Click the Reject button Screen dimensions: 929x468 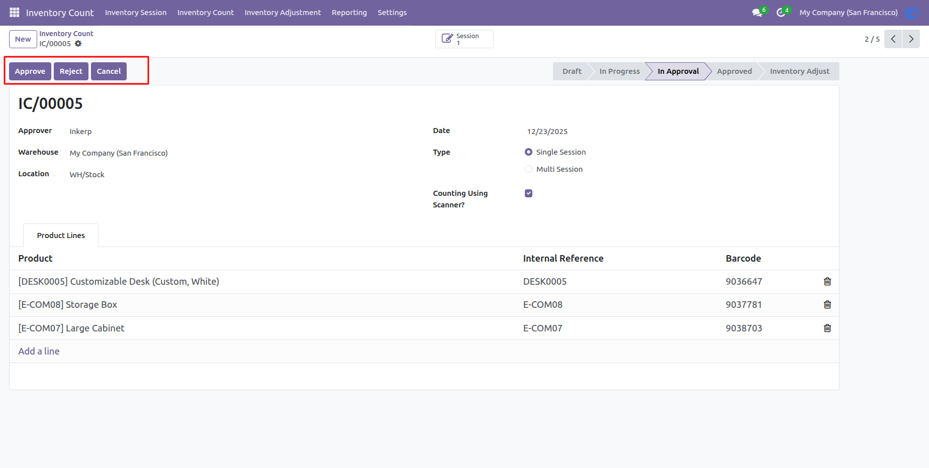coord(71,71)
